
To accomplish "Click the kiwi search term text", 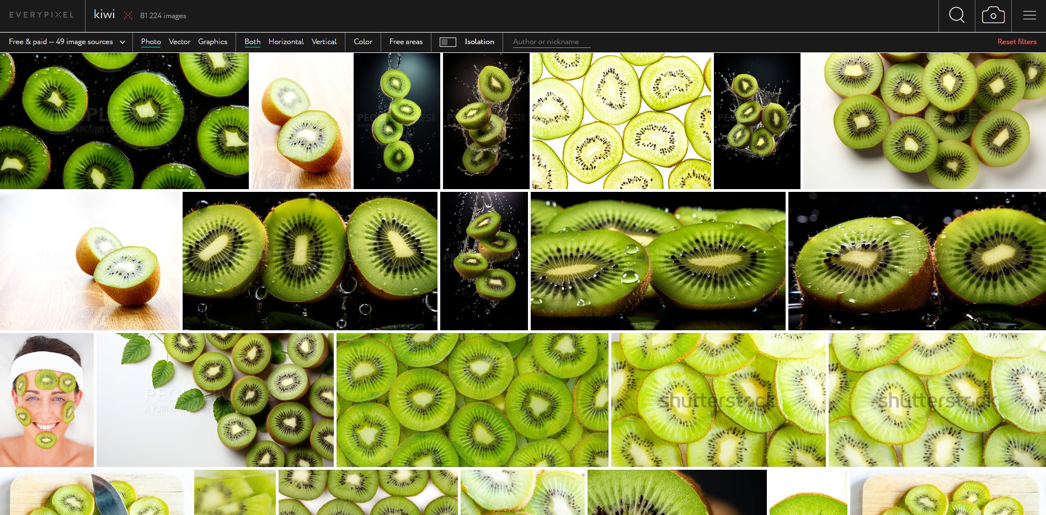I will click(x=104, y=15).
